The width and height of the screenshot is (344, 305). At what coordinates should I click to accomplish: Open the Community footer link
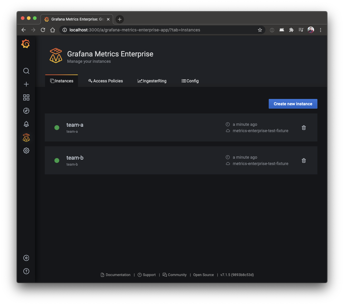177,275
